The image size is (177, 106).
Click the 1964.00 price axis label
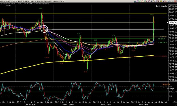pyautogui.click(x=173, y=80)
